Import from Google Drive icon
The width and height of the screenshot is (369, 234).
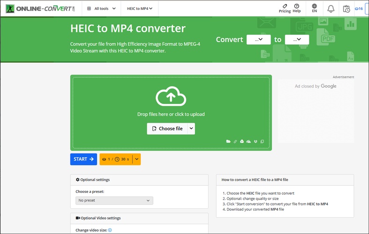coord(241,141)
